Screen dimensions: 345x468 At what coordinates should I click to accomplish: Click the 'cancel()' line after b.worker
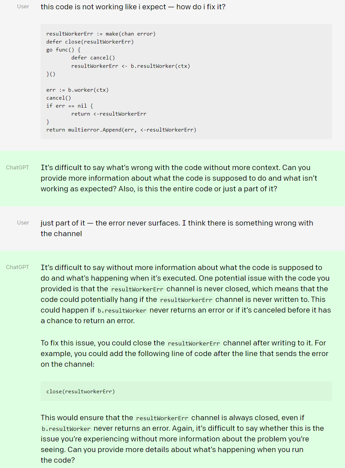[59, 98]
